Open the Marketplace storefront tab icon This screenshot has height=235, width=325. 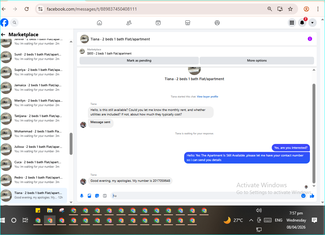tap(188, 23)
